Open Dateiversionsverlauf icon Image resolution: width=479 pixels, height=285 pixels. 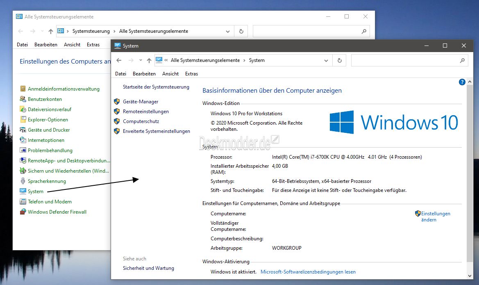pyautogui.click(x=23, y=109)
